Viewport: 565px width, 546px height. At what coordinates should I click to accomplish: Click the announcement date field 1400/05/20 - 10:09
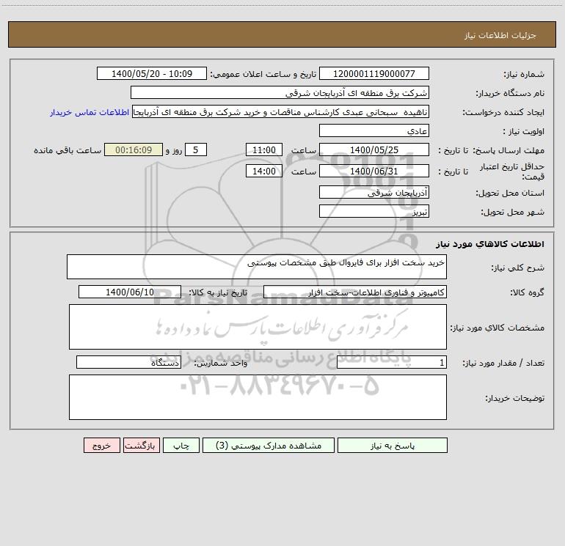[152, 73]
